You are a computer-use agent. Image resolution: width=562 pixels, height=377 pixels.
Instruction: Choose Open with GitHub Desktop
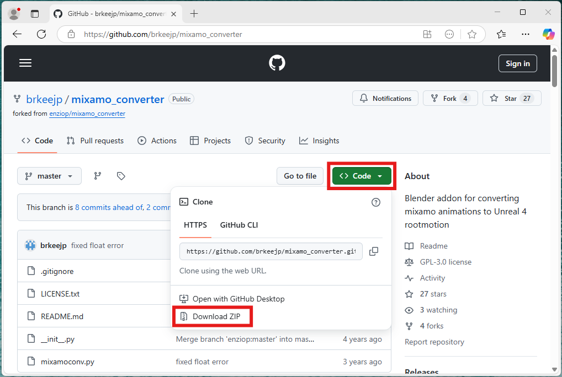coord(232,299)
